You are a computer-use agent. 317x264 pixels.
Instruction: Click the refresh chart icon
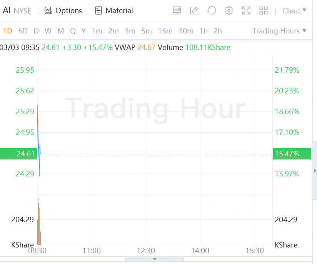[x=211, y=11]
